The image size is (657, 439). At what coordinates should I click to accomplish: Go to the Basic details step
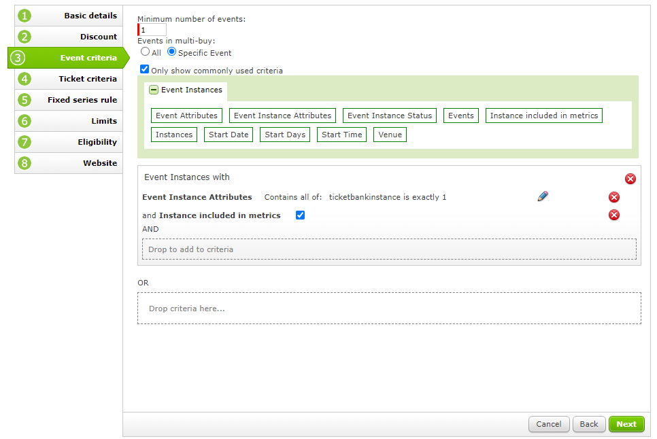click(x=69, y=16)
